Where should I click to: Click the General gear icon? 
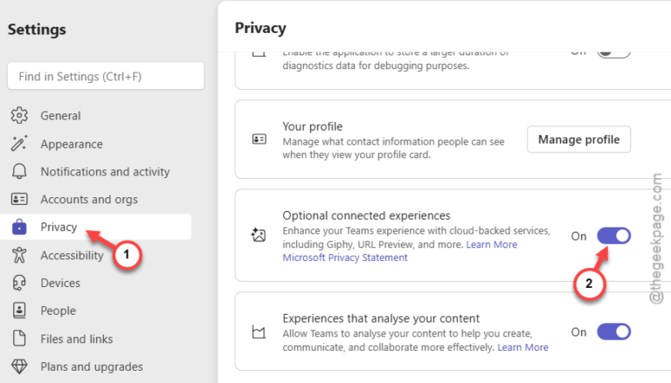tap(19, 115)
